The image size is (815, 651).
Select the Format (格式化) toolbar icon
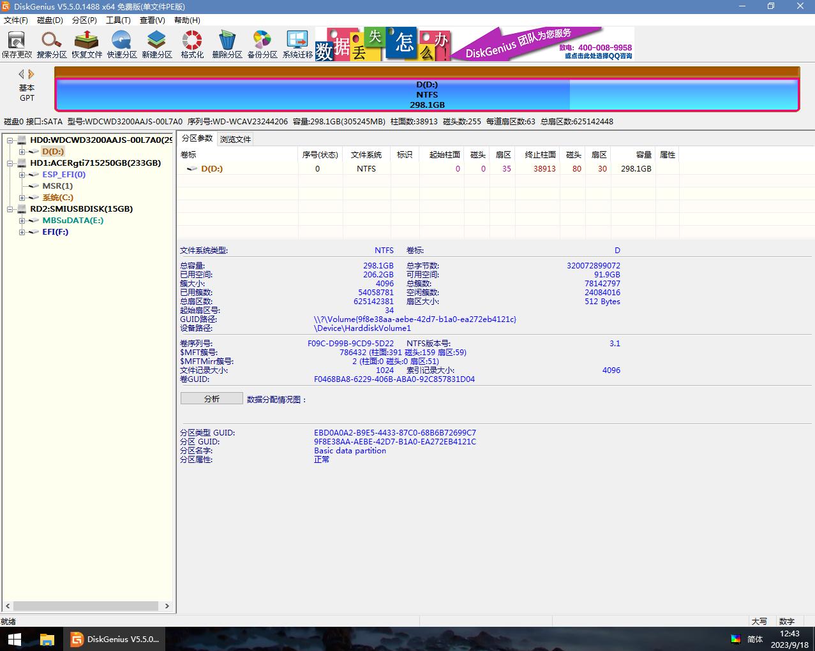click(x=192, y=45)
